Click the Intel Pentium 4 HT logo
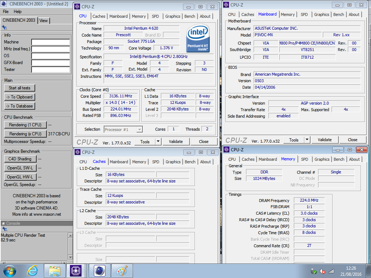The width and height of the screenshot is (371, 278). pos(198,38)
